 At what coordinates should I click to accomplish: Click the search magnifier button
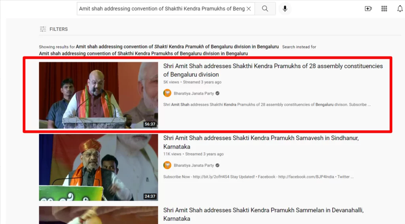click(x=265, y=9)
